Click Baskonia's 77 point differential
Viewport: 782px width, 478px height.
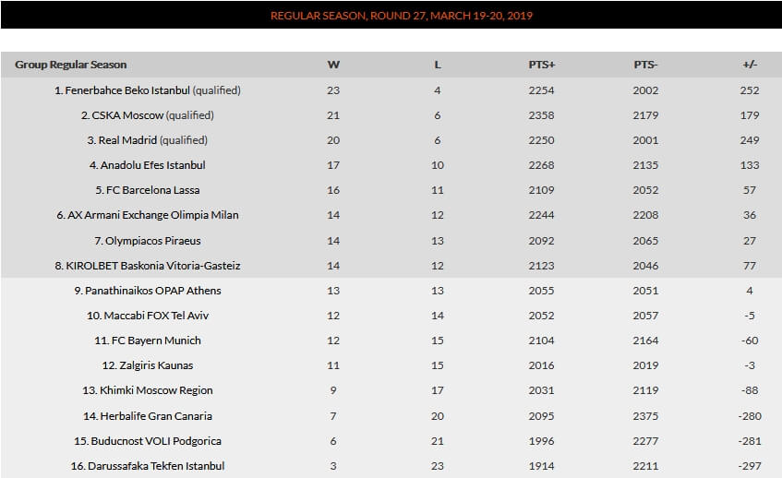point(750,266)
